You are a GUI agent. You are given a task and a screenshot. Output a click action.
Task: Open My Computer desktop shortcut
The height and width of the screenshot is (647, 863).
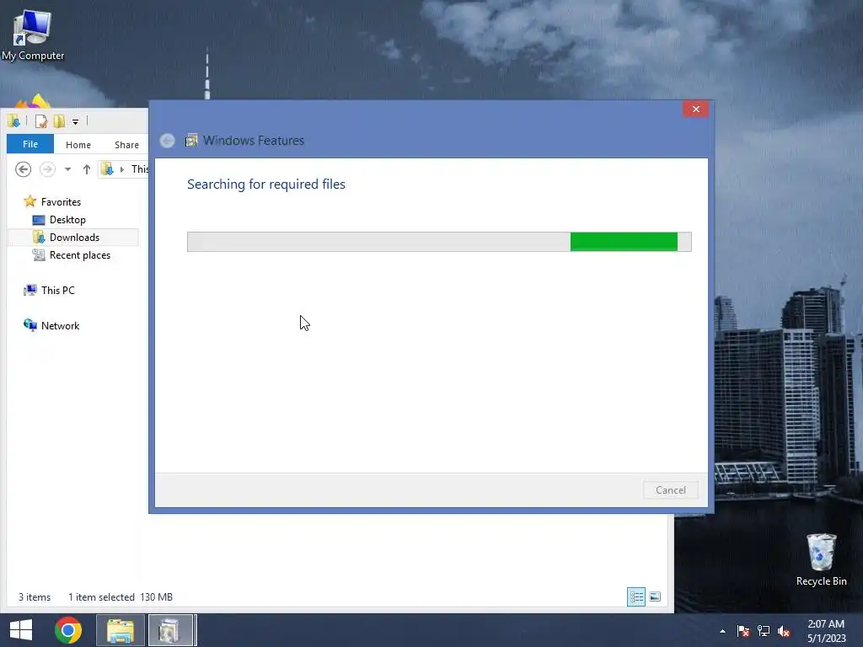[33, 35]
